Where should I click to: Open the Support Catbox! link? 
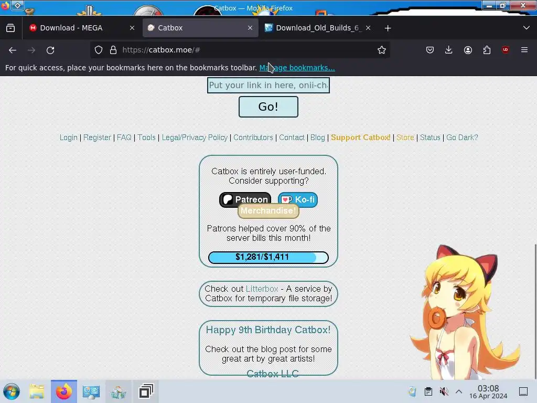click(x=361, y=137)
